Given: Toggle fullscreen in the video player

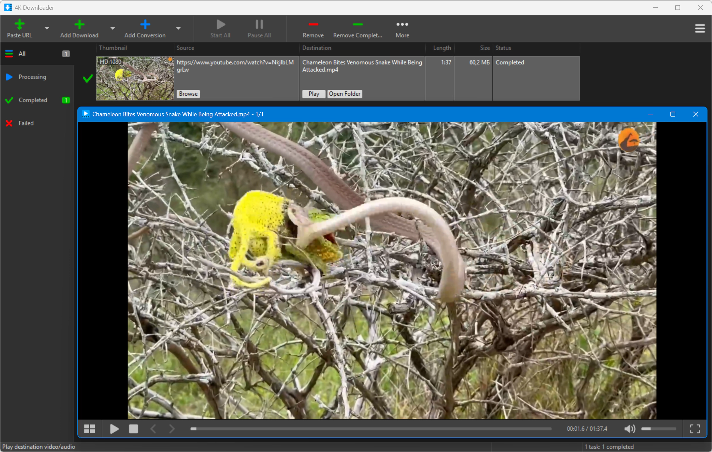Looking at the screenshot, I should pyautogui.click(x=695, y=429).
